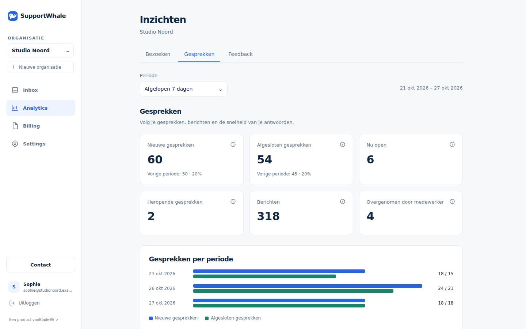Click the 24 / 21 chart value
The image size is (526, 329).
coord(446,288)
